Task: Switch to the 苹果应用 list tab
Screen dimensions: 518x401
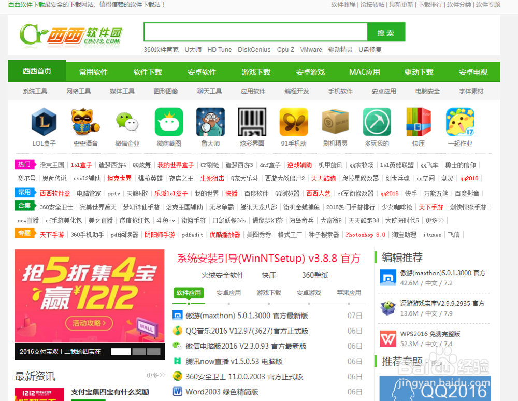Action: (x=349, y=293)
